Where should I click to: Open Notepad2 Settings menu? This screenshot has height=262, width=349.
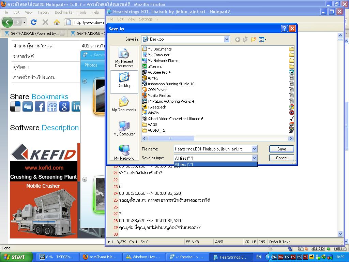point(146,19)
